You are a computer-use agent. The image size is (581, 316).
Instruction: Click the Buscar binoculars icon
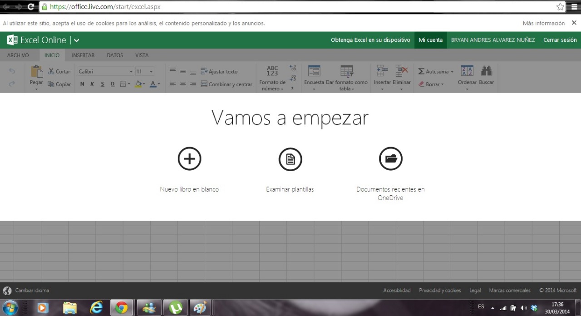(x=486, y=71)
